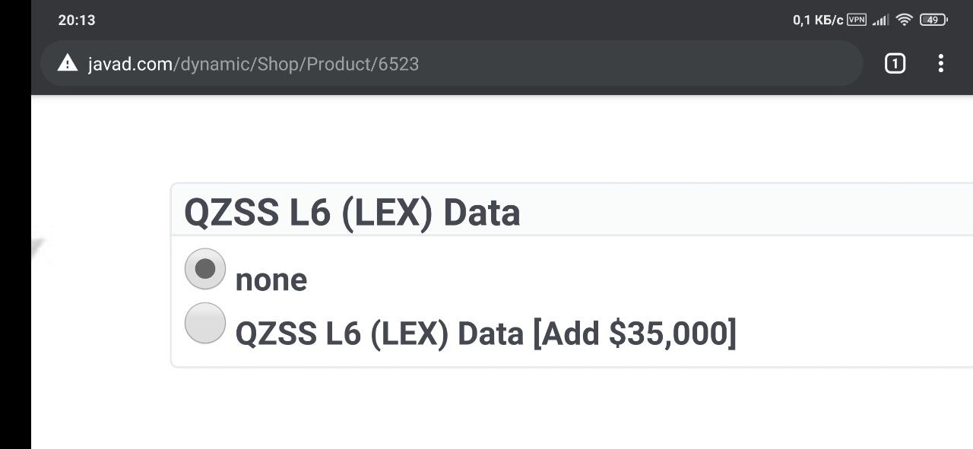Focus the address bar with javad.com URL
This screenshot has height=449, width=973.
(x=452, y=64)
